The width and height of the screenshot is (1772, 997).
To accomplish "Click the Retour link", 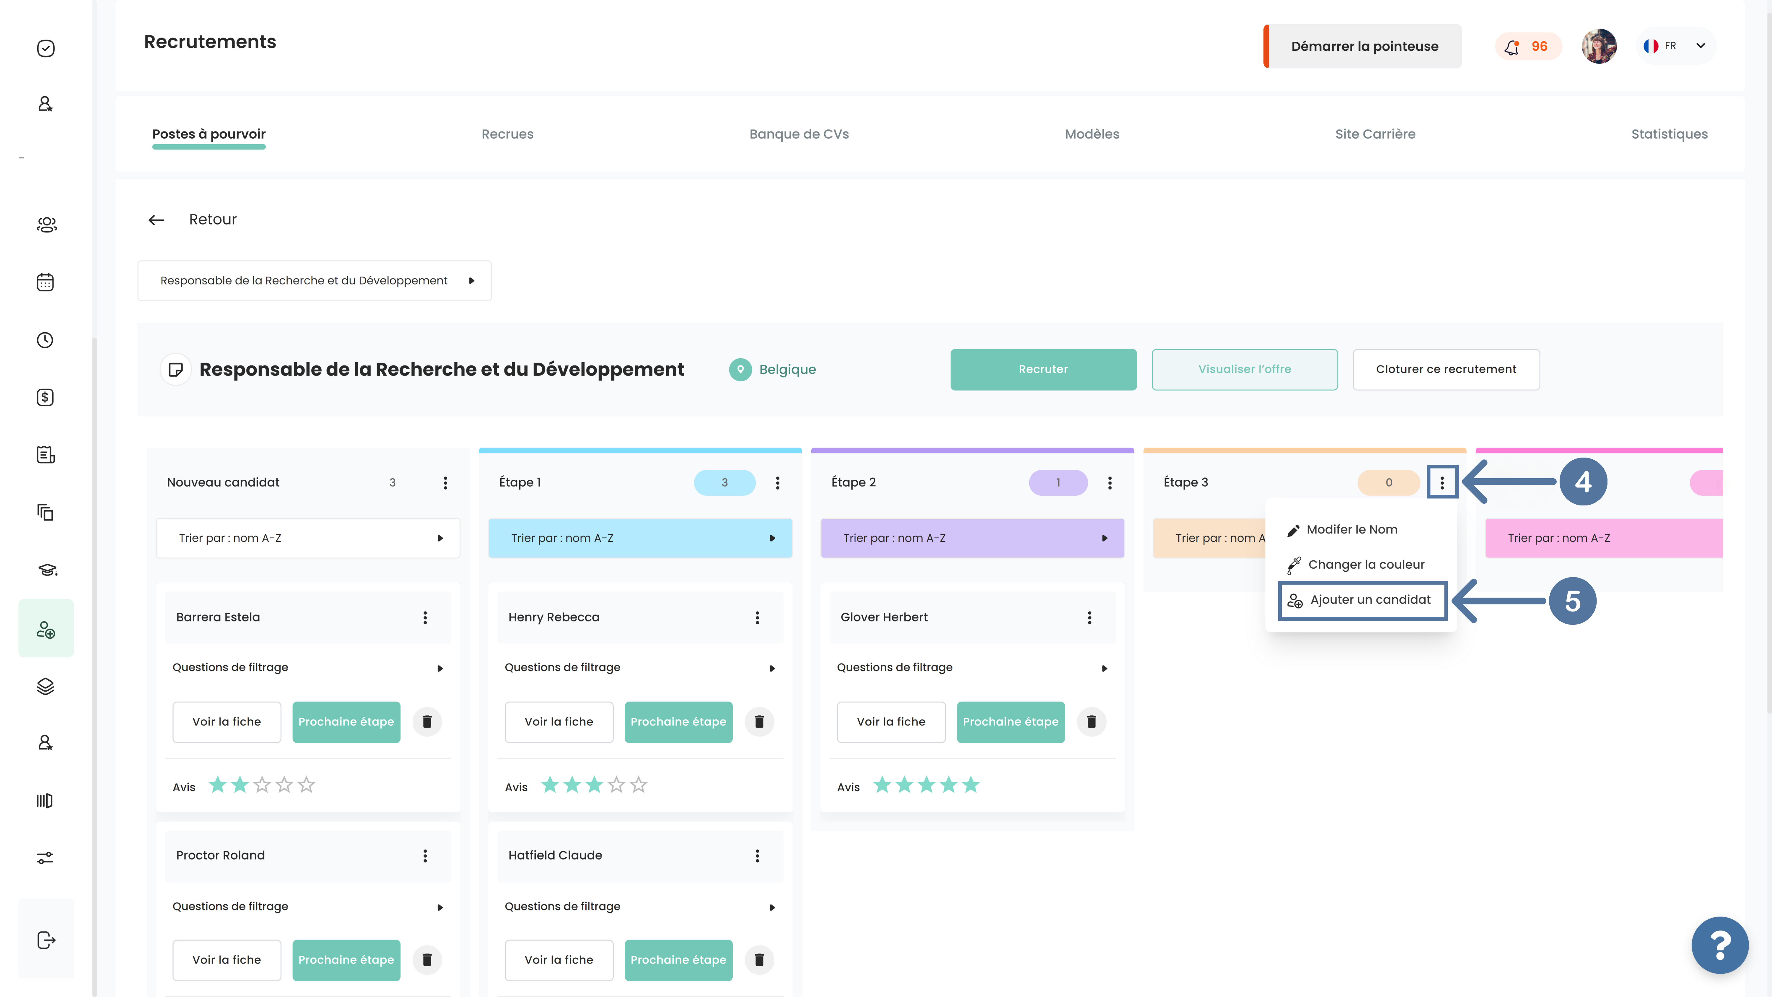I will tap(213, 219).
